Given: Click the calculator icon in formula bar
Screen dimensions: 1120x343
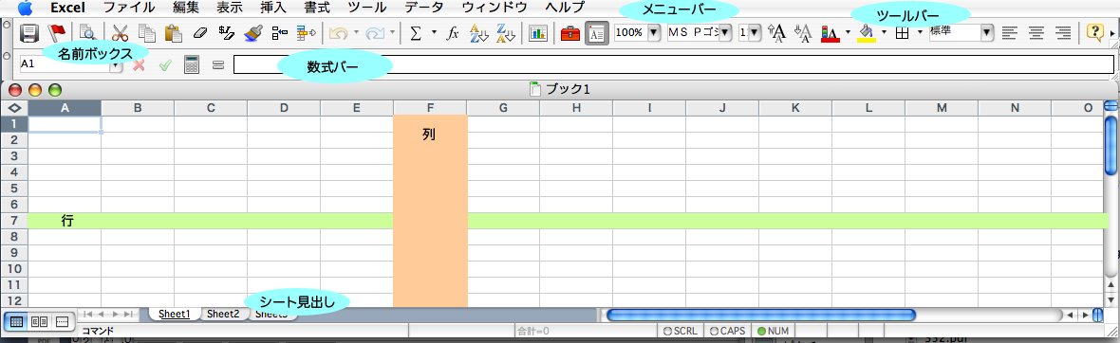Looking at the screenshot, I should 191,64.
